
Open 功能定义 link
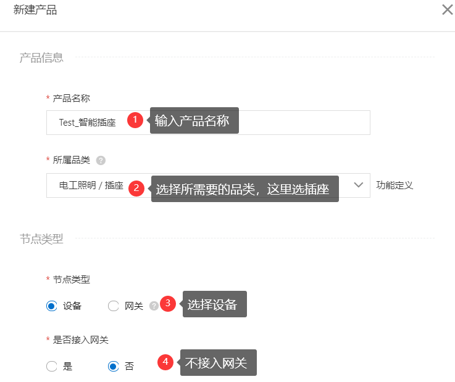394,185
